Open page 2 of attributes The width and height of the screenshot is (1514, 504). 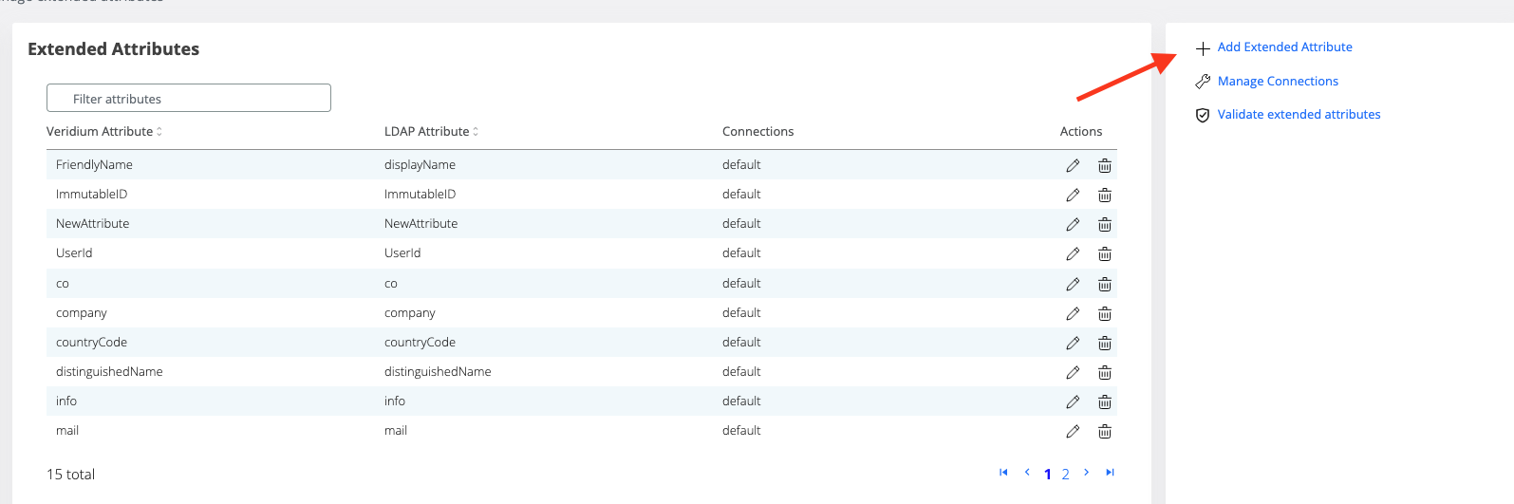pyautogui.click(x=1066, y=474)
